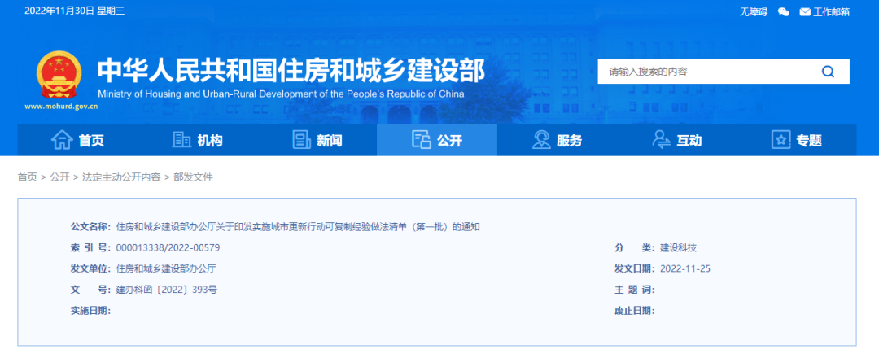Click the document title about 城市更新行动

pyautogui.click(x=298, y=227)
